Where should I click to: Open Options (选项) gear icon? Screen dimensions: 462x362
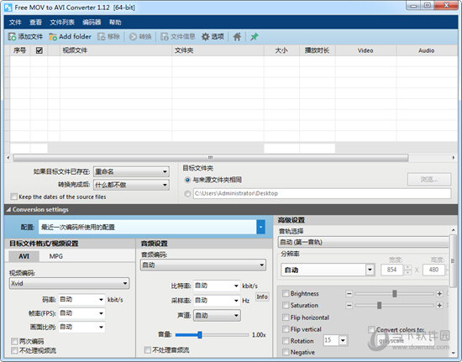tap(205, 36)
